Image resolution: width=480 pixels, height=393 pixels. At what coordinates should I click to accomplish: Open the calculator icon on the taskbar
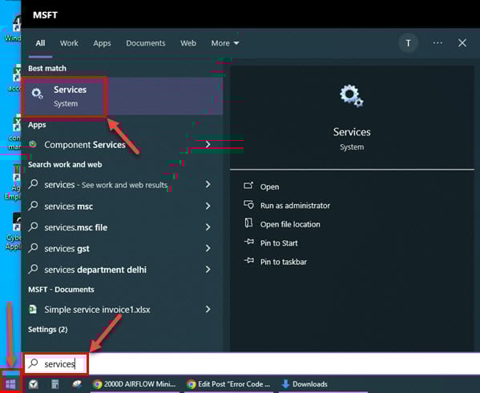pos(55,384)
